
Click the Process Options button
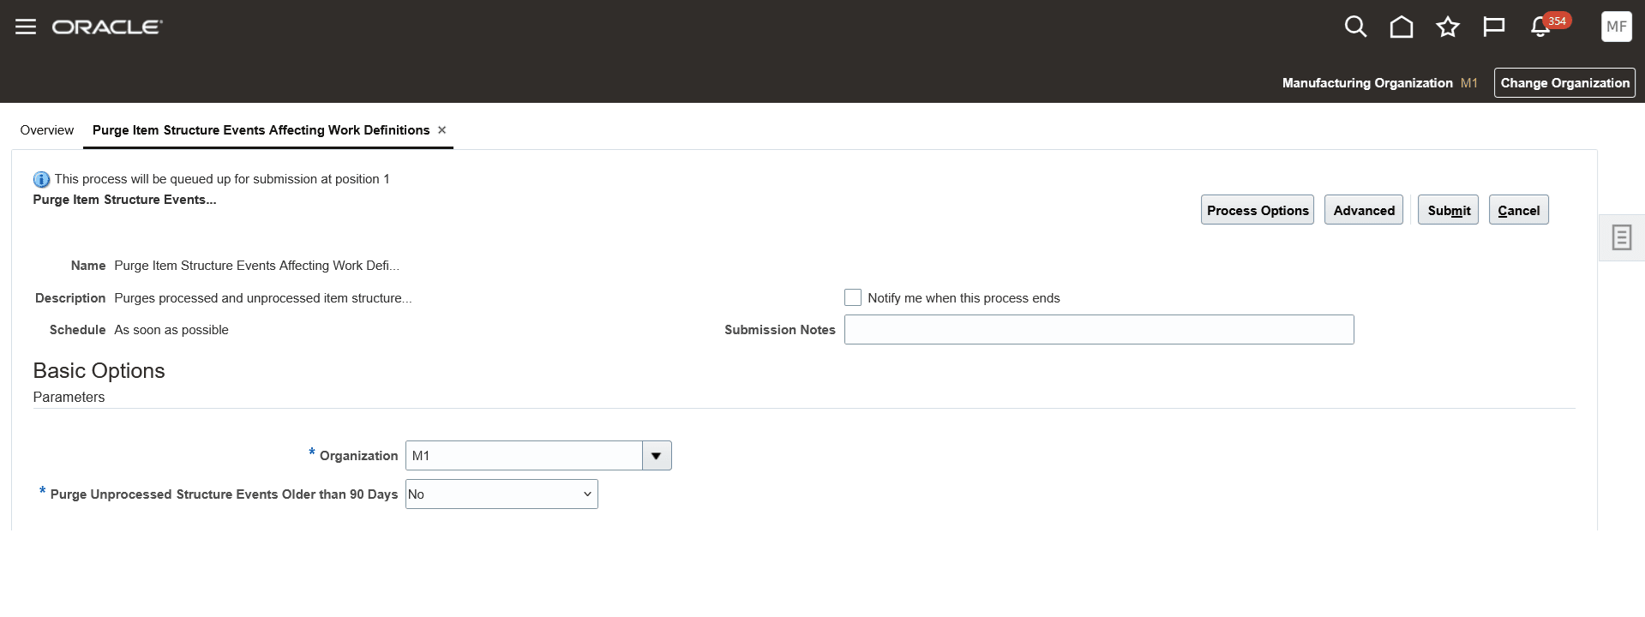click(x=1258, y=210)
